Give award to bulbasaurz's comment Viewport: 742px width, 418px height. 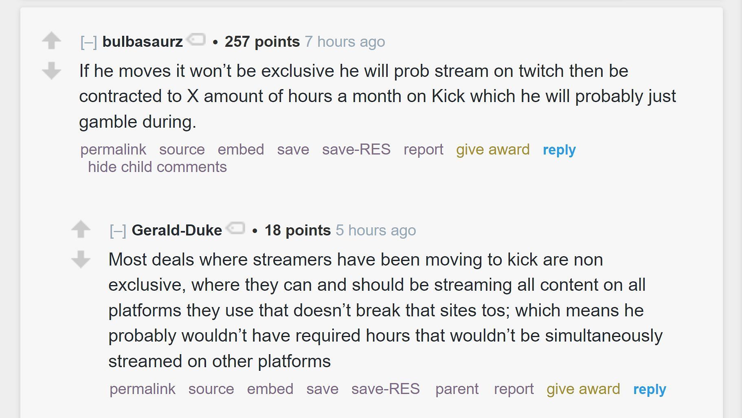coord(493,150)
